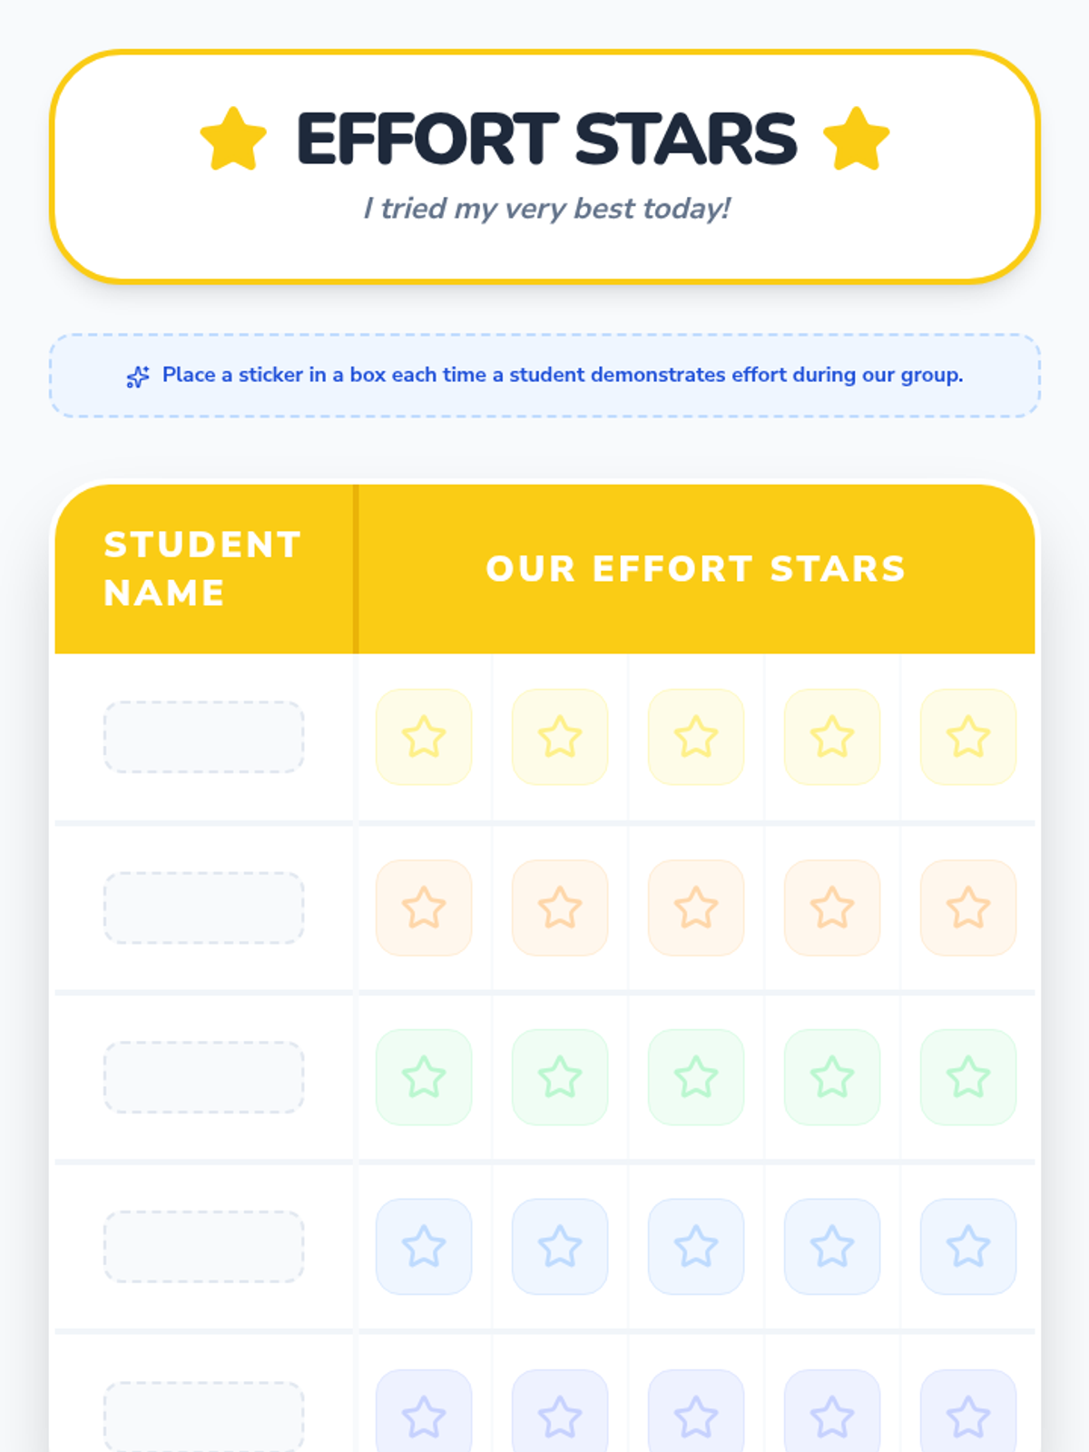Mark the middle star box in the bottom row
This screenshot has width=1089, height=1452.
click(x=696, y=1416)
